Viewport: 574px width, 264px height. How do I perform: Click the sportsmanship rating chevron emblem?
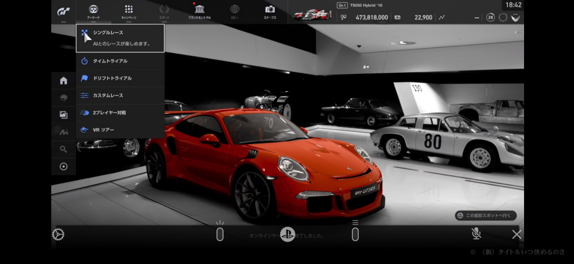click(515, 17)
